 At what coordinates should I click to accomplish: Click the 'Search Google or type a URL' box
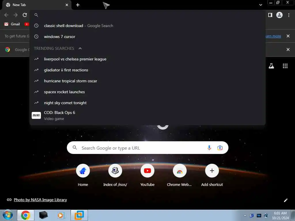[x=147, y=148]
